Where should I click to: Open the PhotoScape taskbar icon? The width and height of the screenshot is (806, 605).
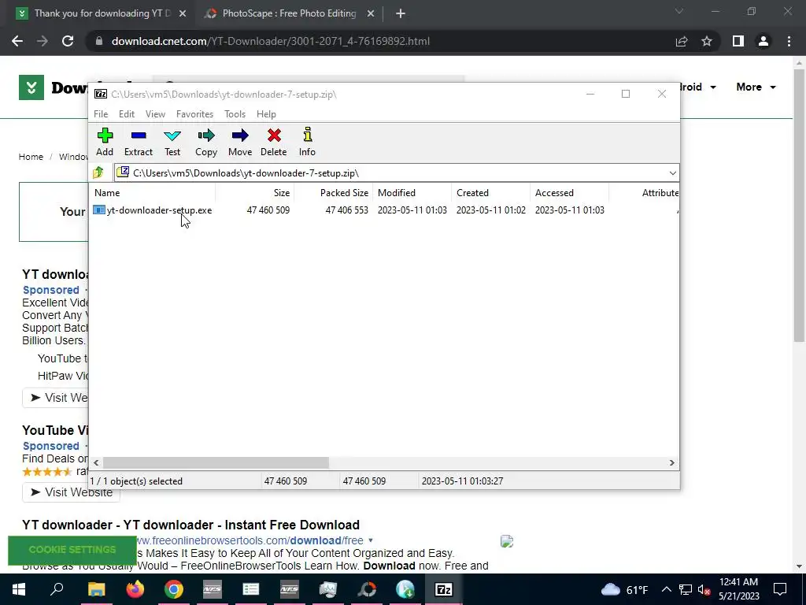(367, 589)
